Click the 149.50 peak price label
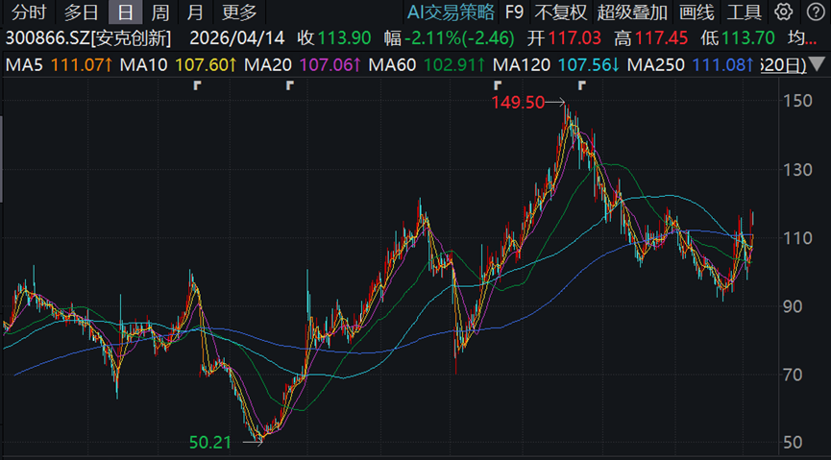This screenshot has width=831, height=460. (x=518, y=103)
